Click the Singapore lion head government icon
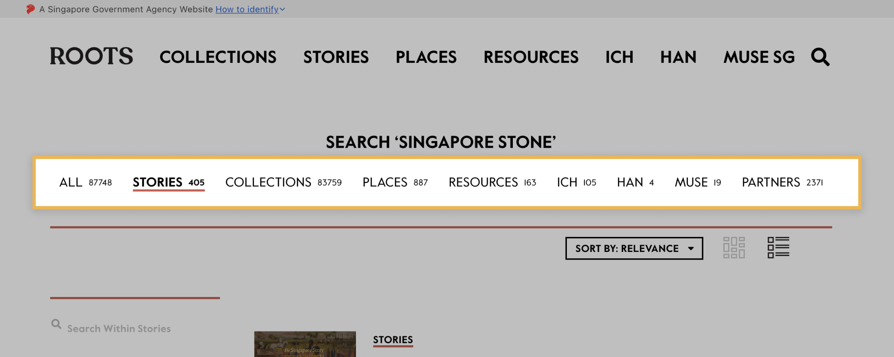Image resolution: width=894 pixels, height=357 pixels. [x=30, y=9]
